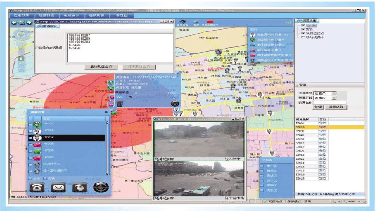Click the globe full-extent map icon
Screen dimensions: 377x211
pyautogui.click(x=22, y=23)
